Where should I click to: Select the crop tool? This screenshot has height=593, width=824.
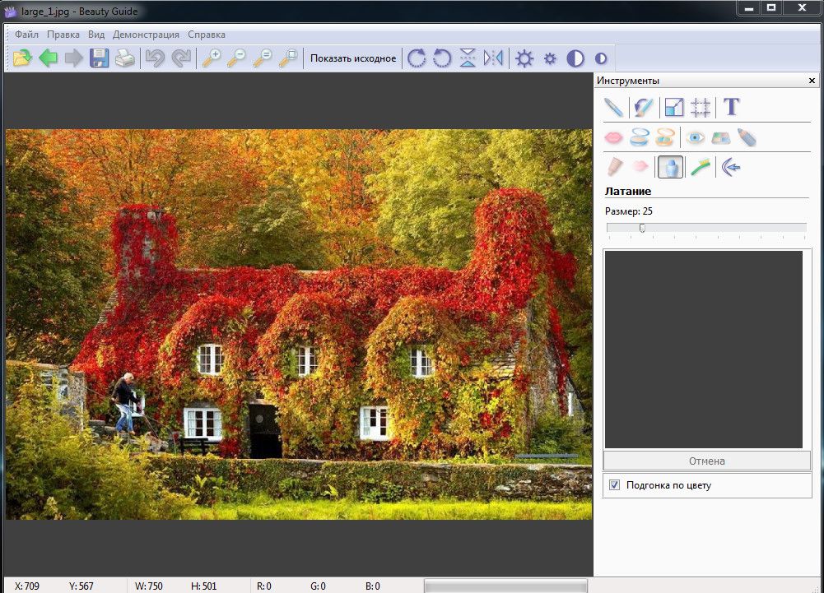click(x=701, y=107)
